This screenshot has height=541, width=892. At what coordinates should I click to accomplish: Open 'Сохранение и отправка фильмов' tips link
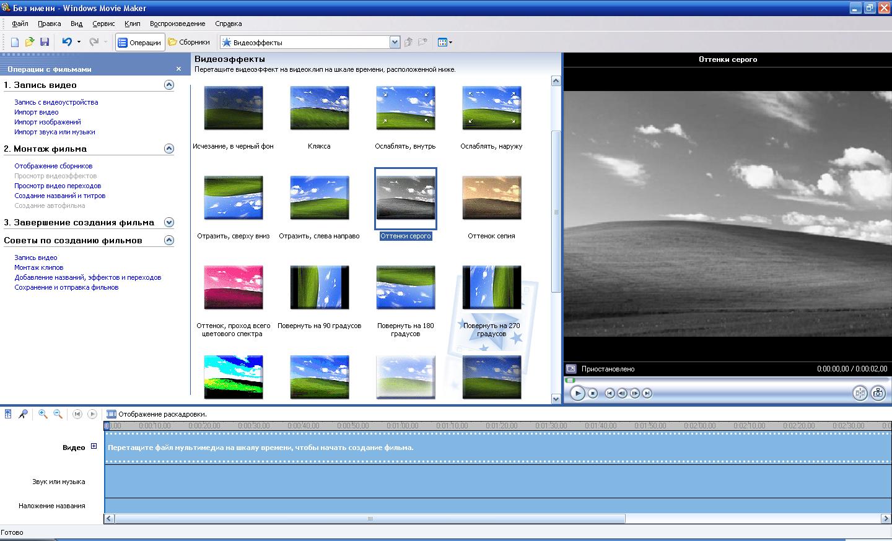tap(66, 287)
